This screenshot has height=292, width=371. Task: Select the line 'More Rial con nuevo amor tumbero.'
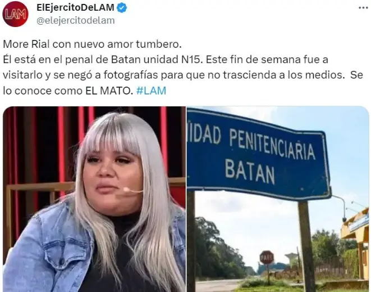[92, 44]
